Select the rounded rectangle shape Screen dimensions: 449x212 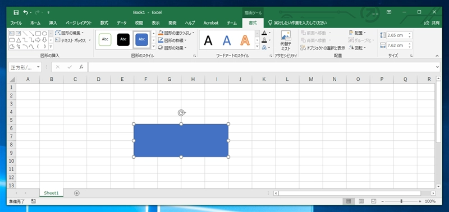click(x=12, y=40)
